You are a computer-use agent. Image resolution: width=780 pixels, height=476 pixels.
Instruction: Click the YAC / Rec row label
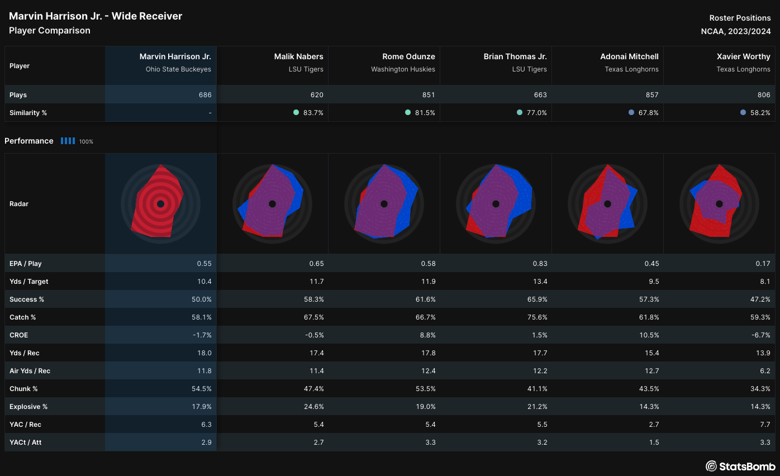click(x=25, y=425)
